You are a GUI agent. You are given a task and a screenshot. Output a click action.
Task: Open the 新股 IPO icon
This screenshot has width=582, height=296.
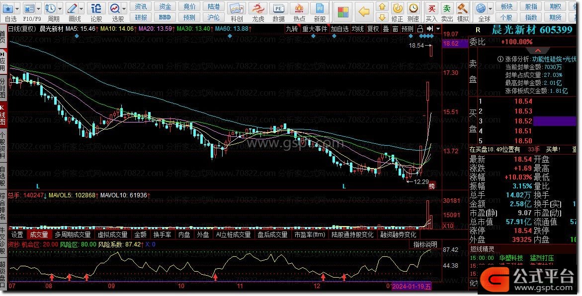(x=320, y=8)
